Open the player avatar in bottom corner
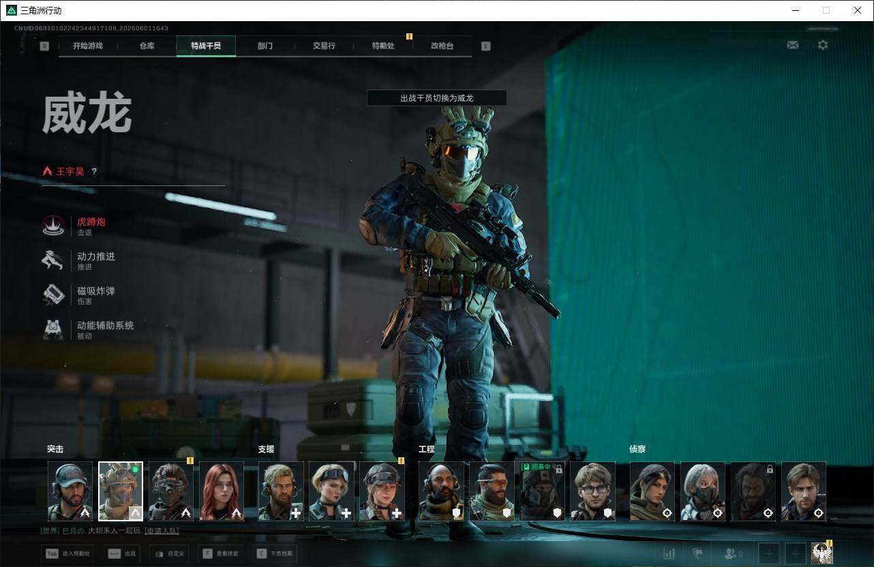874x567 pixels. 822,553
